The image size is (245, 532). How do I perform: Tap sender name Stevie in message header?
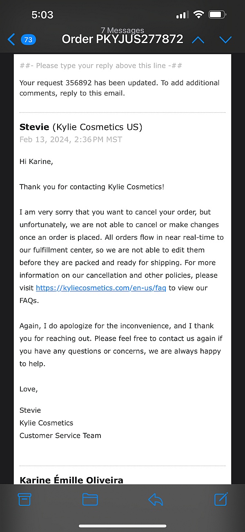pyautogui.click(x=34, y=127)
